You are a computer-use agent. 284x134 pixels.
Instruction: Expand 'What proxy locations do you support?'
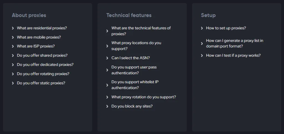[x=136, y=46]
